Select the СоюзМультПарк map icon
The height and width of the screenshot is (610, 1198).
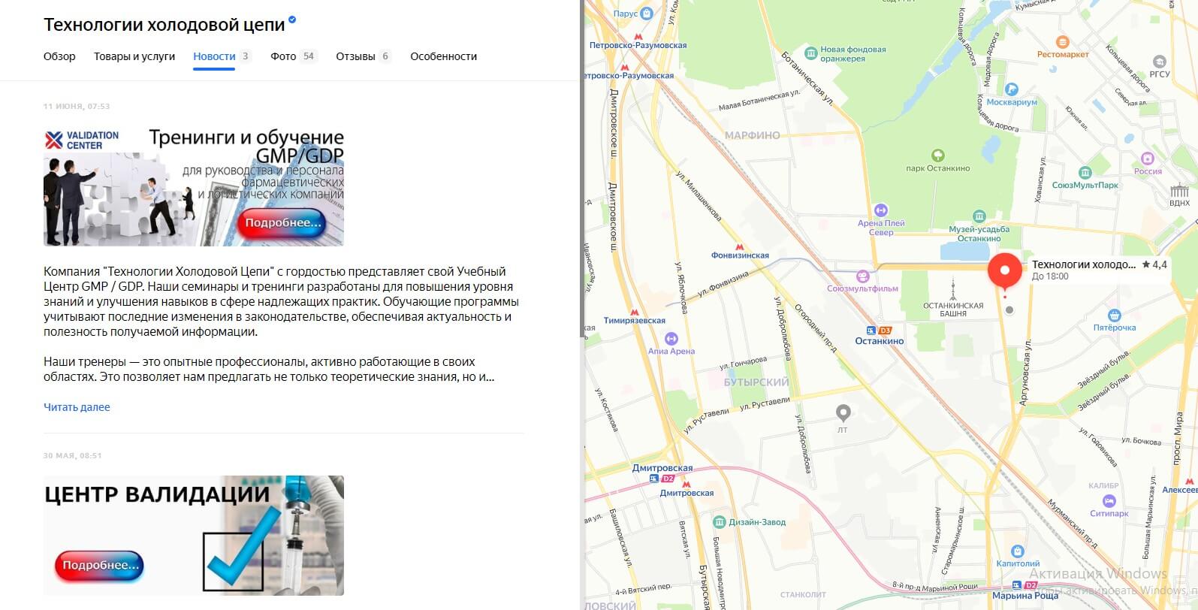point(1085,172)
